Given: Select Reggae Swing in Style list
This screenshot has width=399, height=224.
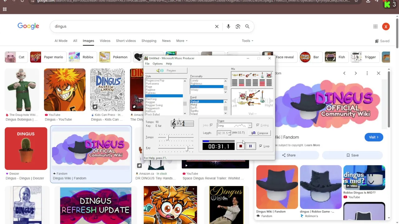Looking at the screenshot, I should point(154,105).
